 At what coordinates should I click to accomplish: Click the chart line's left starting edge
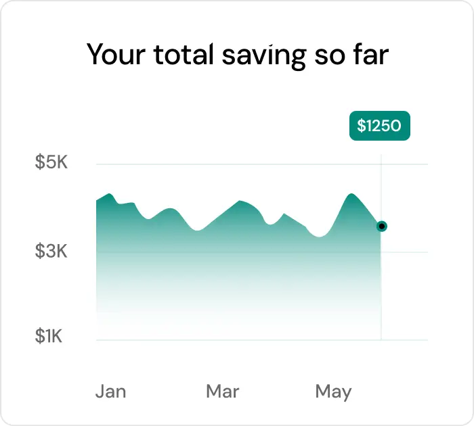[98, 200]
